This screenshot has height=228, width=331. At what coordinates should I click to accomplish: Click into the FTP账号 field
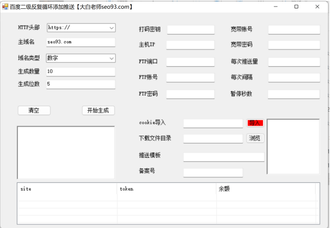point(190,78)
